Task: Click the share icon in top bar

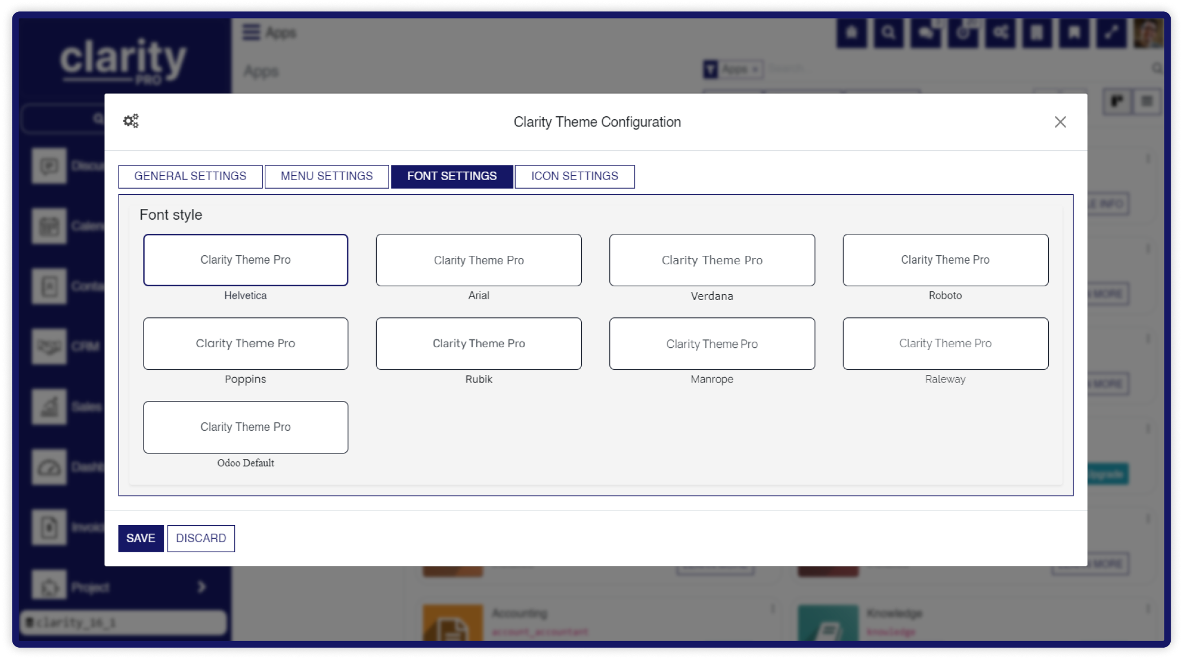Action: coord(1000,33)
